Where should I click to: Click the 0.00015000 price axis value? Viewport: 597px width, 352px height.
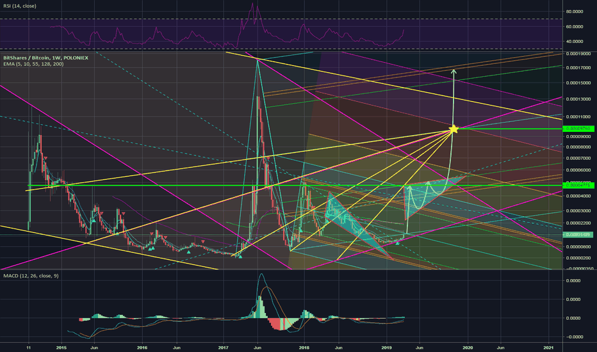click(578, 83)
